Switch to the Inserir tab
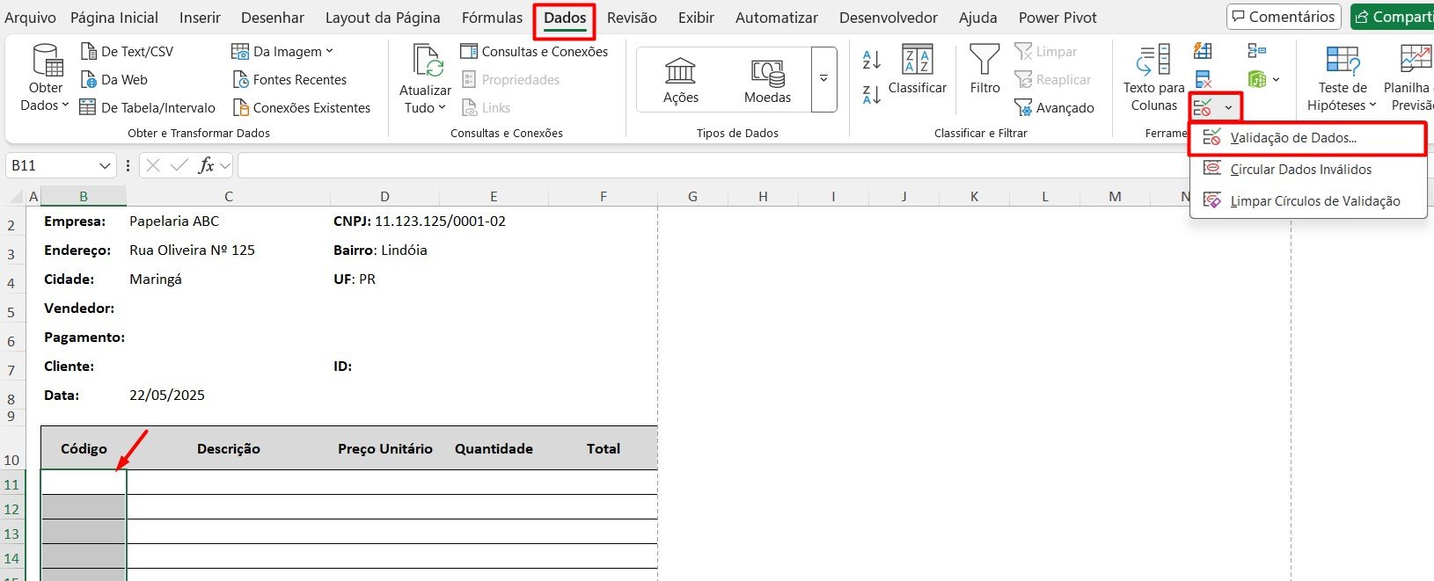Image resolution: width=1434 pixels, height=581 pixels. tap(200, 18)
